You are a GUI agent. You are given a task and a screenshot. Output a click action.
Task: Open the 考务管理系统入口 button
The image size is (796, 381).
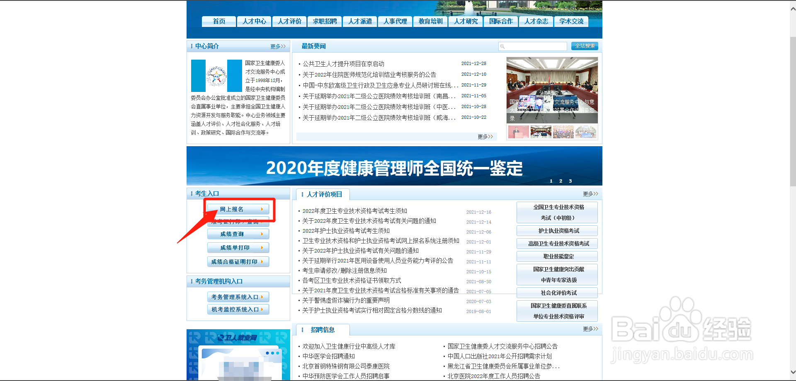point(238,297)
